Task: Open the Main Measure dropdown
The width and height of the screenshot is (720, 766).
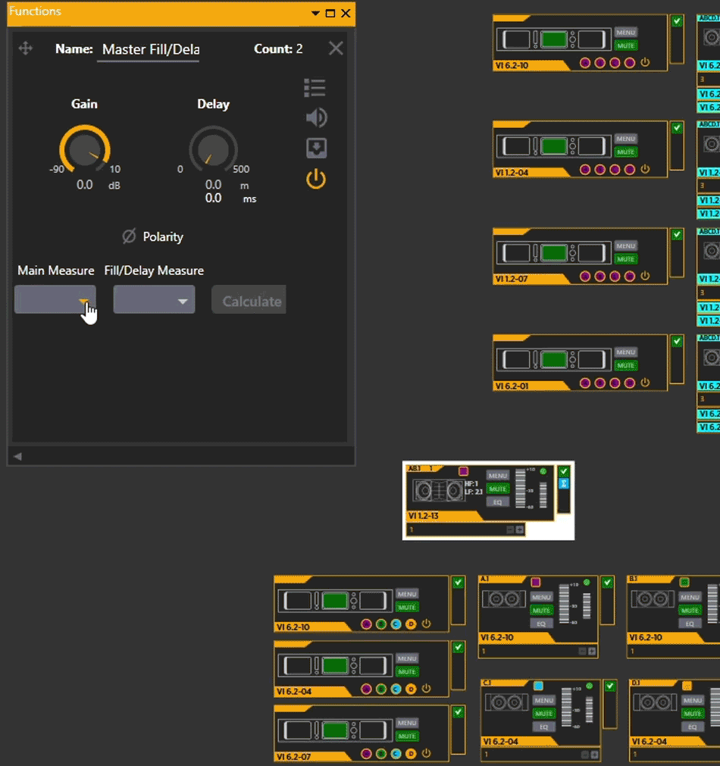Action: coord(55,300)
